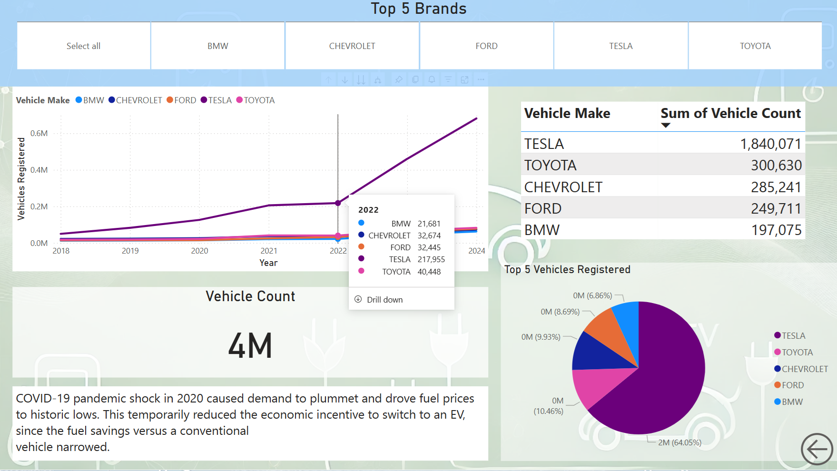
Task: Click BMW line chart legend marker
Action: (x=79, y=100)
